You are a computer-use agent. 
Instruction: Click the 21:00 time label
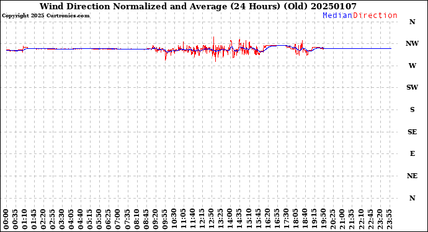point(342,220)
